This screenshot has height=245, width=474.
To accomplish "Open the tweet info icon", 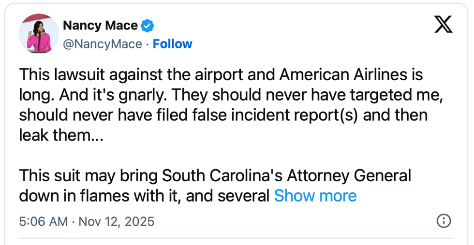I will pyautogui.click(x=444, y=221).
